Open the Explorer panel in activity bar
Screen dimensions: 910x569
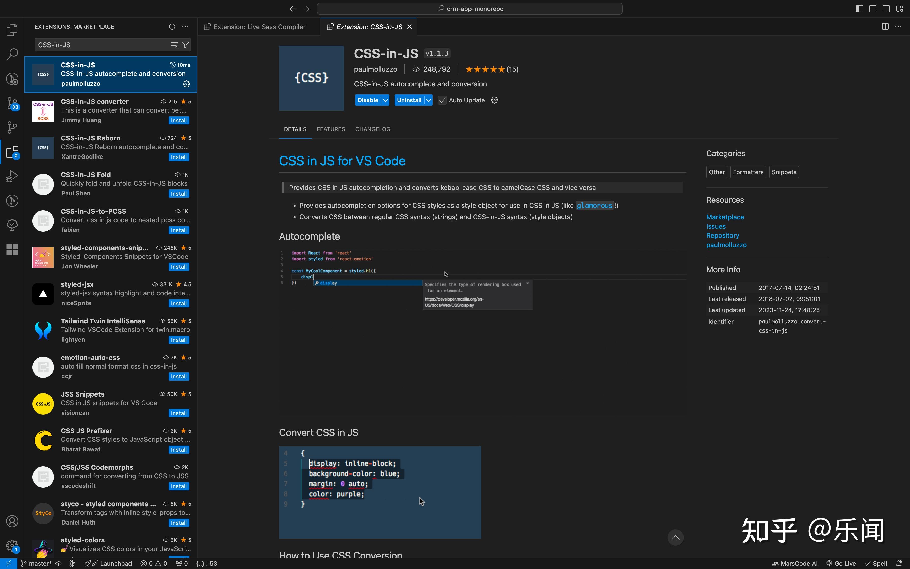point(12,30)
